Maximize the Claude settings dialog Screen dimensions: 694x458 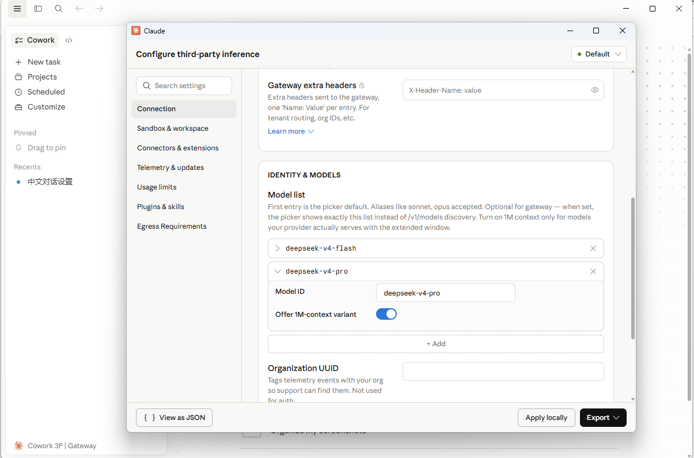click(596, 31)
